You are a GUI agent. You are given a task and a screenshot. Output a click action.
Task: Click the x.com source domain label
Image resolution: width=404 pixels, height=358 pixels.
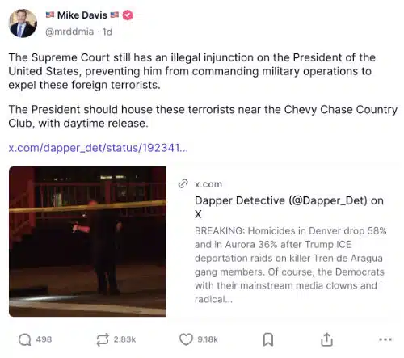(208, 184)
